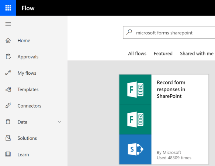Click the Flow title in header

click(x=28, y=8)
